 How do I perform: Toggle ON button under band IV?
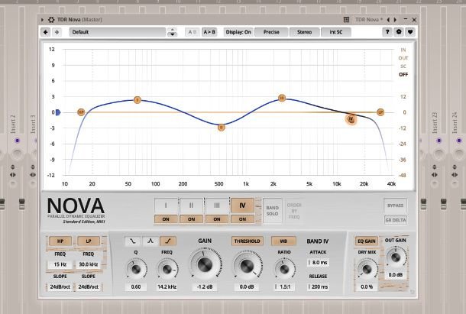click(x=242, y=219)
